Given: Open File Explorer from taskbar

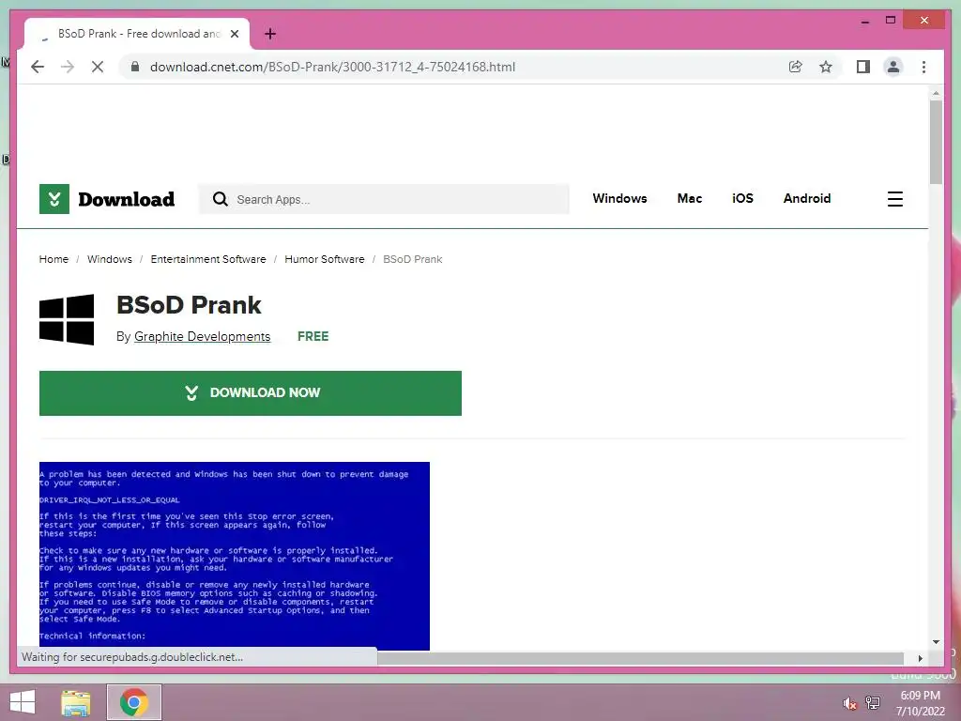Looking at the screenshot, I should 76,702.
